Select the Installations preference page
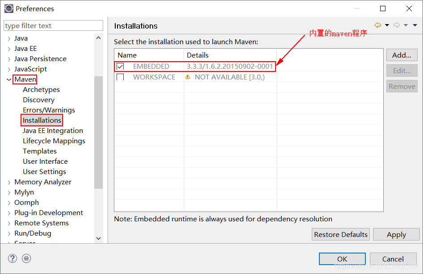The image size is (423, 274). pyautogui.click(x=42, y=120)
